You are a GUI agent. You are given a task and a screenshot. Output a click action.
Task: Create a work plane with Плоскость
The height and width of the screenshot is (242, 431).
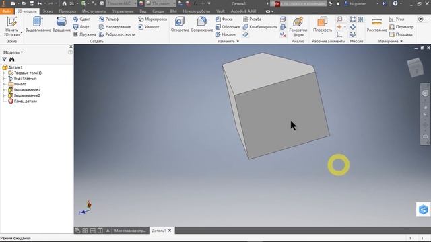click(x=323, y=26)
